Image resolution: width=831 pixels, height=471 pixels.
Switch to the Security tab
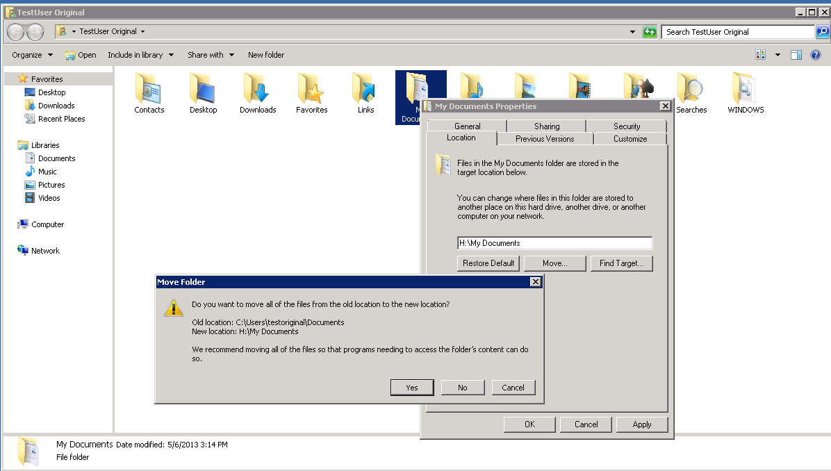pyautogui.click(x=627, y=126)
